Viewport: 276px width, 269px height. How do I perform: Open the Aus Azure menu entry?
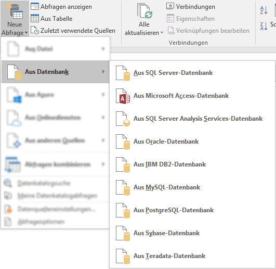[56, 95]
